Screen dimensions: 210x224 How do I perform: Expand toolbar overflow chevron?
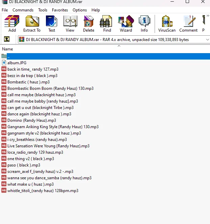click(208, 16)
